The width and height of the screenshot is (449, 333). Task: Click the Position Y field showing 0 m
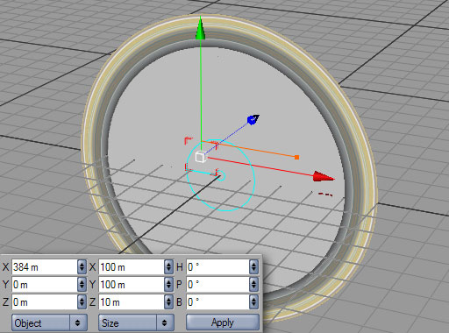coord(45,284)
